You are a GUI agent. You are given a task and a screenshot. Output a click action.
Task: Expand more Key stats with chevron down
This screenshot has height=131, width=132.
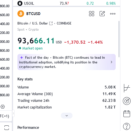pyautogui.click(x=67, y=116)
